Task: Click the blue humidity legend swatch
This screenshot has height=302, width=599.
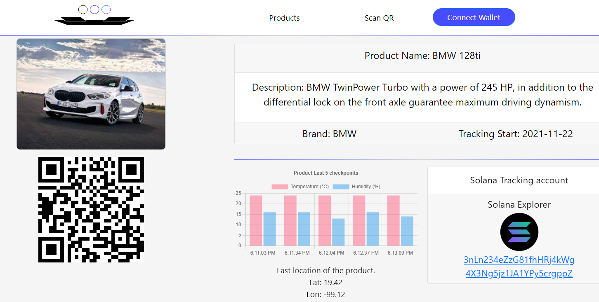Action: coord(341,187)
